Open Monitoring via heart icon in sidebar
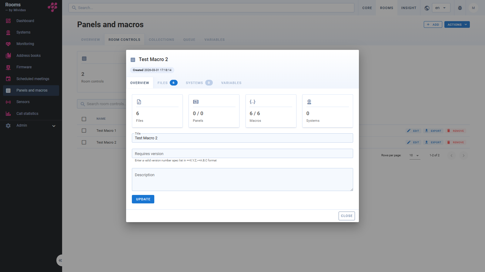This screenshot has height=272, width=485. [x=8, y=44]
